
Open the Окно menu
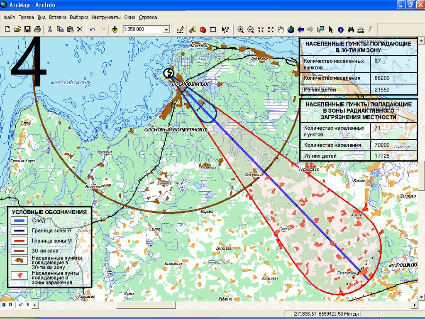[x=129, y=17]
